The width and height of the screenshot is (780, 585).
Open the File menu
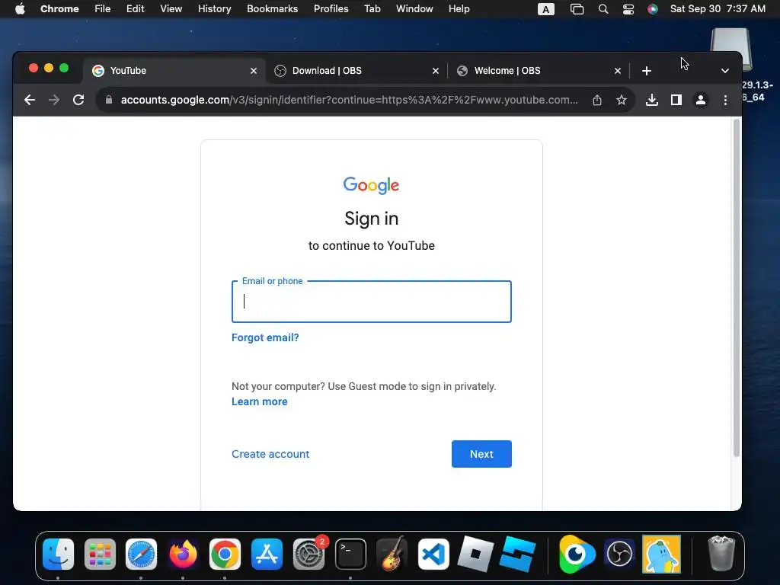(x=103, y=9)
